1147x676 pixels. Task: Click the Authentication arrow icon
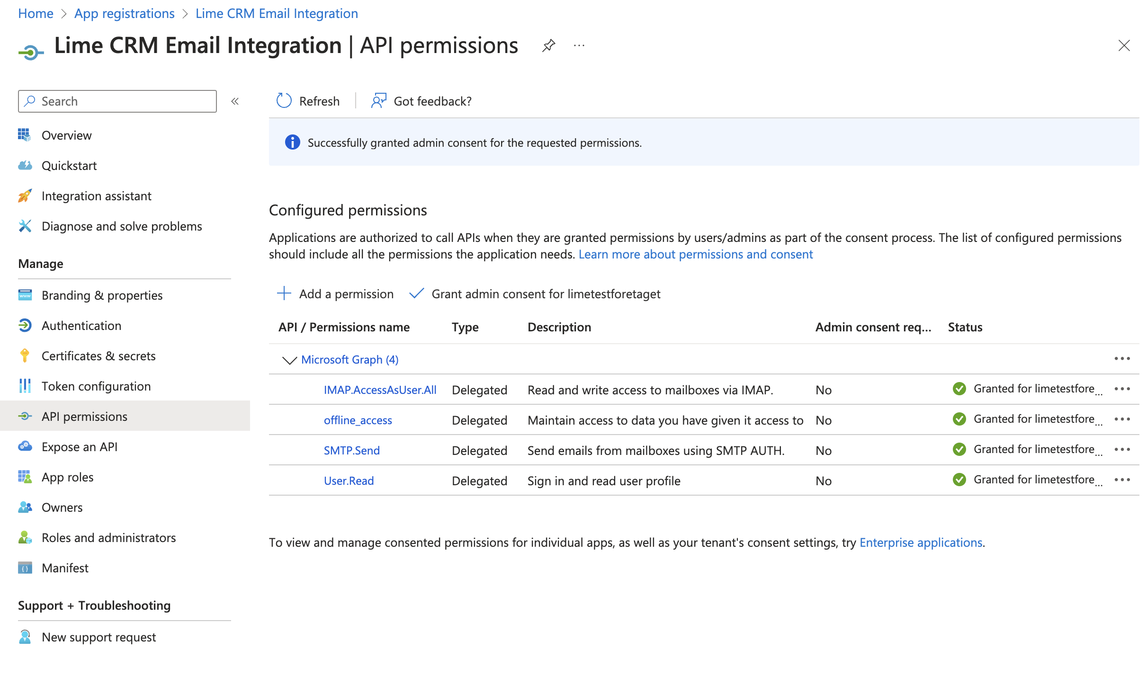pos(25,325)
